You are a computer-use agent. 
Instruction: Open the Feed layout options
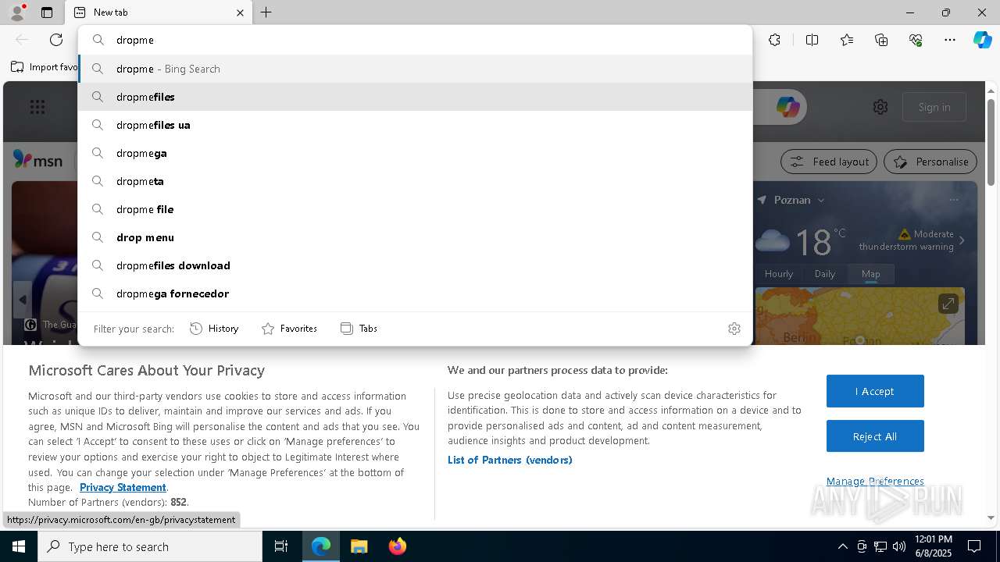pos(829,162)
